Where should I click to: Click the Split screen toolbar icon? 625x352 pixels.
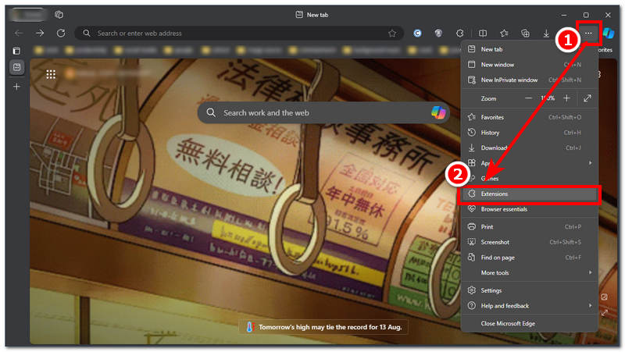(483, 34)
